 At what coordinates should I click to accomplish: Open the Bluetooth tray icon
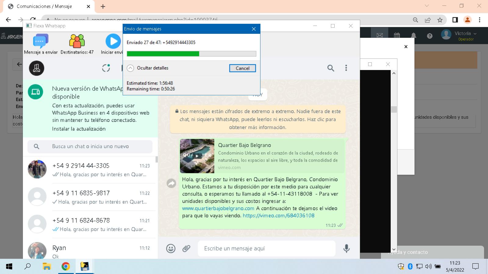point(410,267)
